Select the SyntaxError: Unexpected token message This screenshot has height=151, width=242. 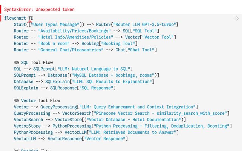39,9
